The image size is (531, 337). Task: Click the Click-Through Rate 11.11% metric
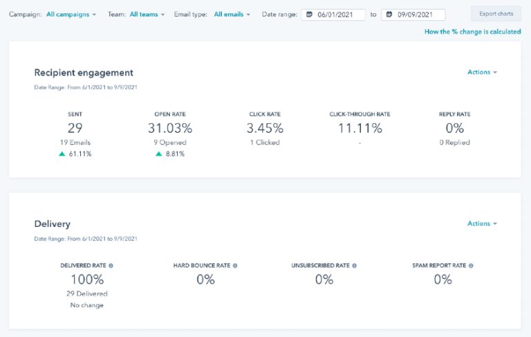(360, 128)
